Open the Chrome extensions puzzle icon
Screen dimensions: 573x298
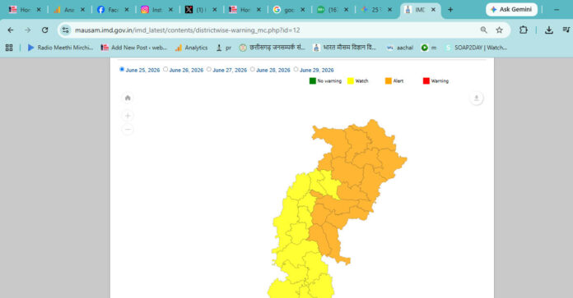pos(524,30)
